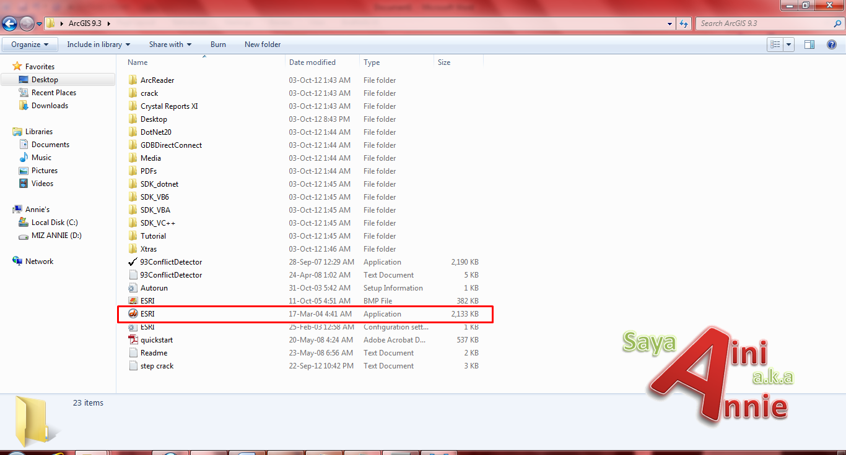Click the Videos library icon
This screenshot has width=846, height=455.
[x=24, y=184]
